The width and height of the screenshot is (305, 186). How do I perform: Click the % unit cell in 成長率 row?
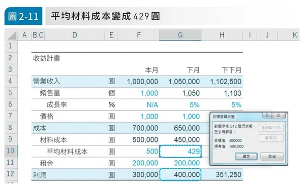pos(112,105)
